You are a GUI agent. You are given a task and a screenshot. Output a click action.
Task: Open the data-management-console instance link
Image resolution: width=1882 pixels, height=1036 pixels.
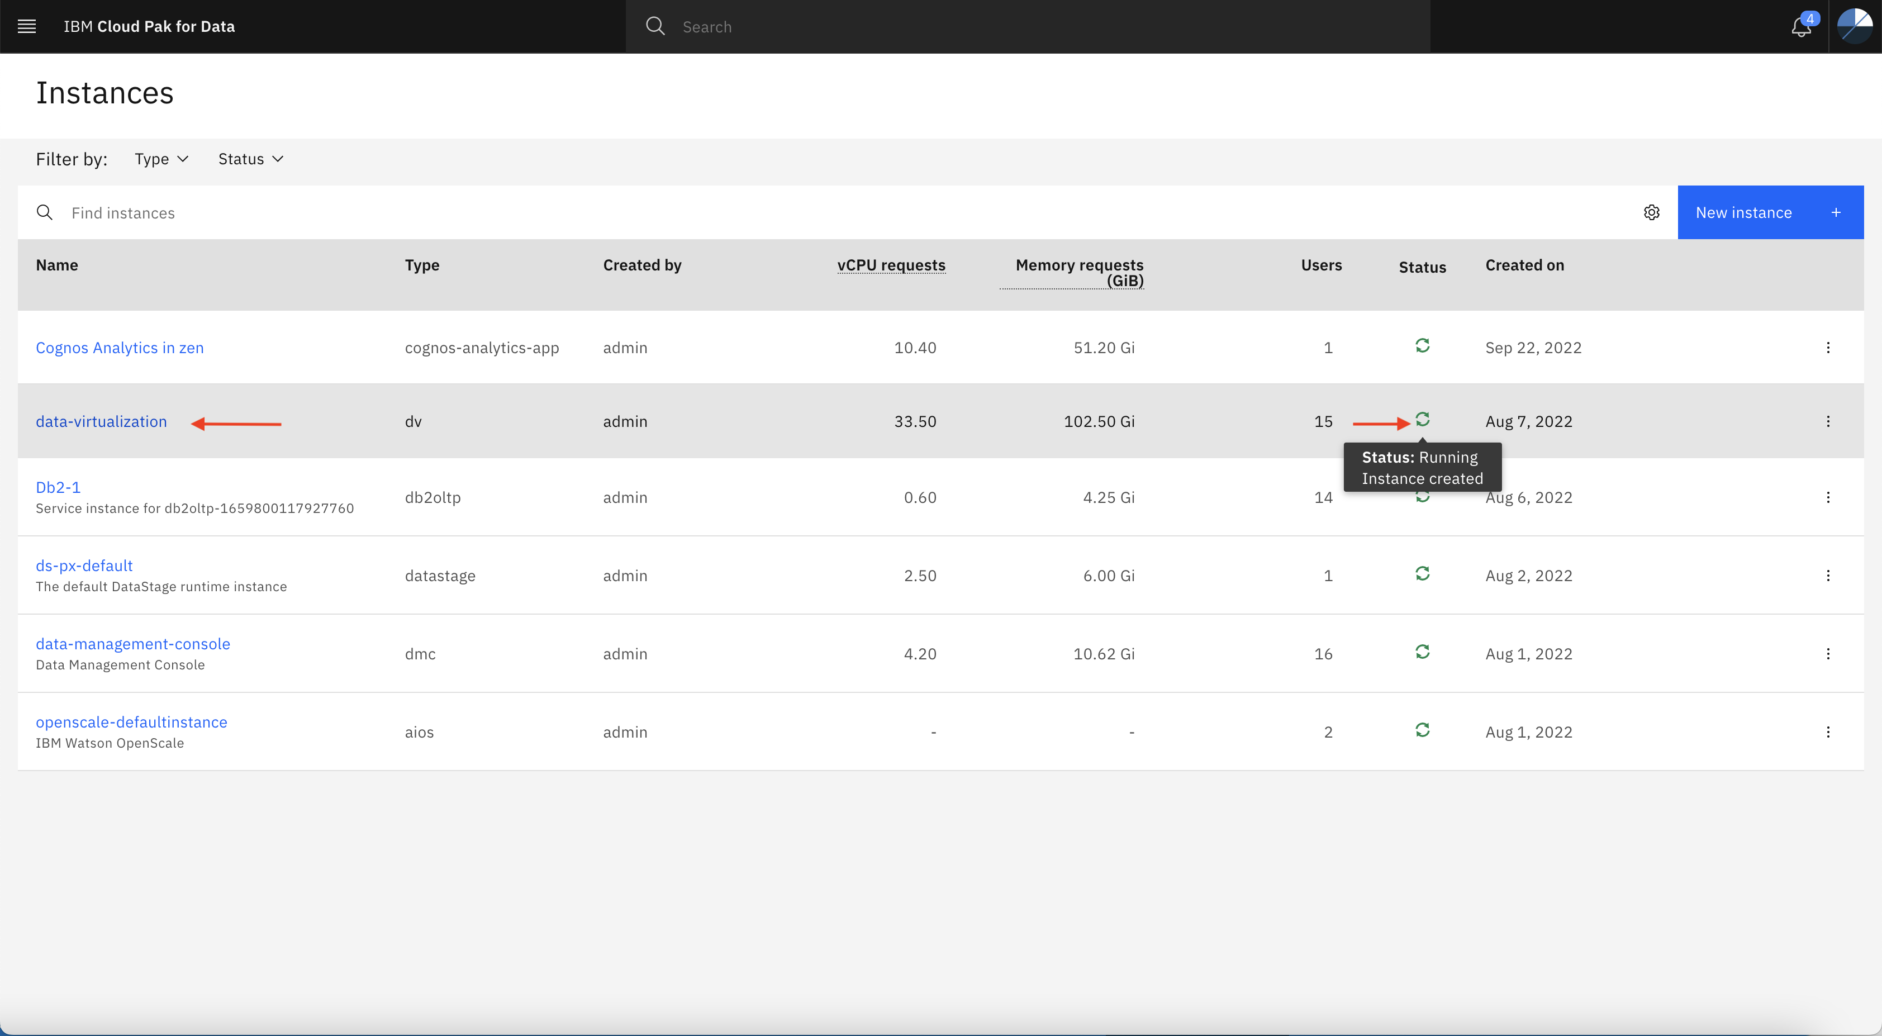coord(133,644)
